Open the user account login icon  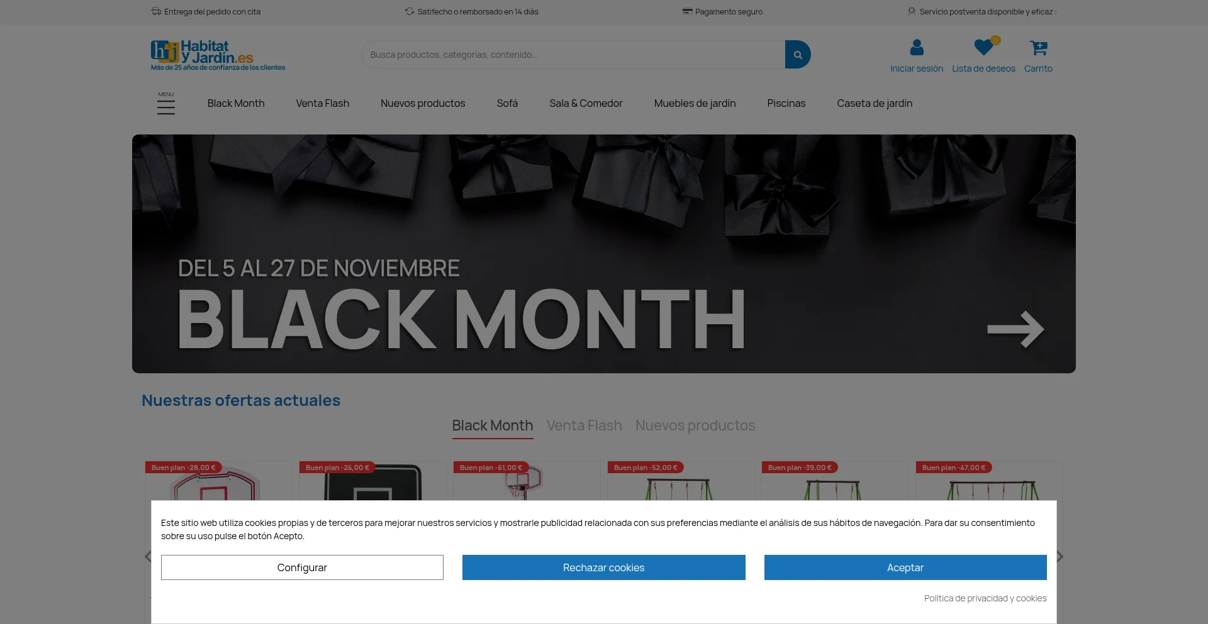pyautogui.click(x=916, y=48)
